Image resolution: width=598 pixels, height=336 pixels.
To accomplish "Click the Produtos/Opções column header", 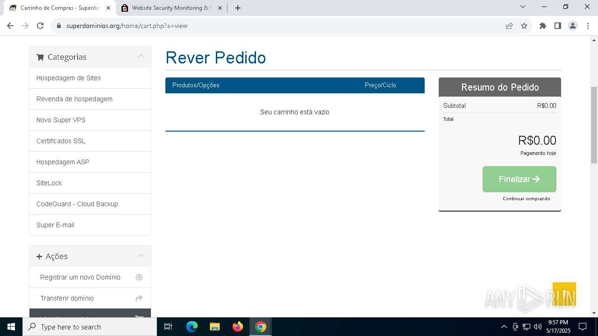I will 196,85.
